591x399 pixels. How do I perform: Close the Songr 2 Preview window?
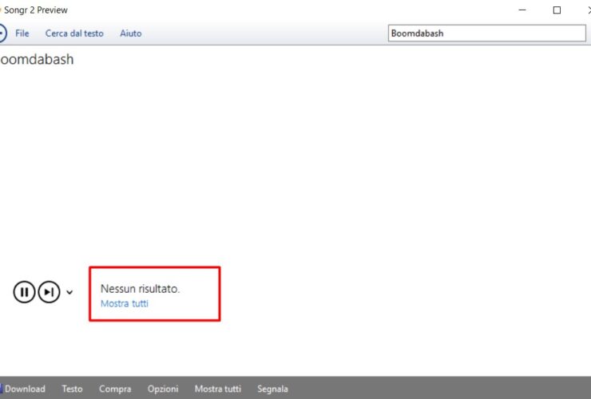click(x=588, y=10)
